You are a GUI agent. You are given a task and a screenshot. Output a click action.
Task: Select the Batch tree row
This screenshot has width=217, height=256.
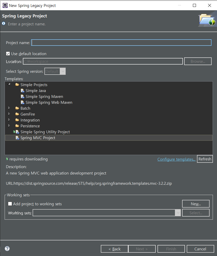(x=25, y=108)
